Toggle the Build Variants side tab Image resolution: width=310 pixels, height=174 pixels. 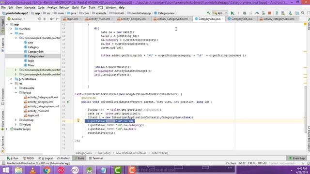2,121
